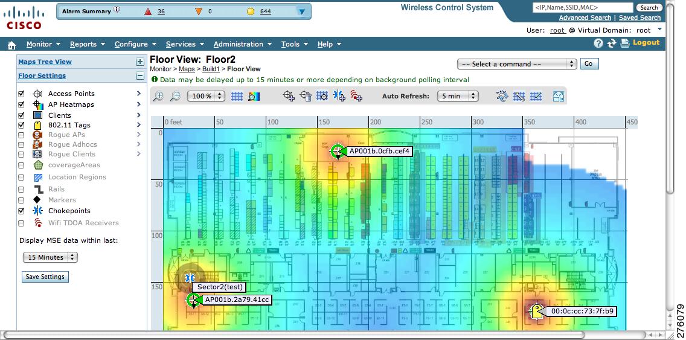
Task: Click the planning mode tools icon
Action: point(519,96)
